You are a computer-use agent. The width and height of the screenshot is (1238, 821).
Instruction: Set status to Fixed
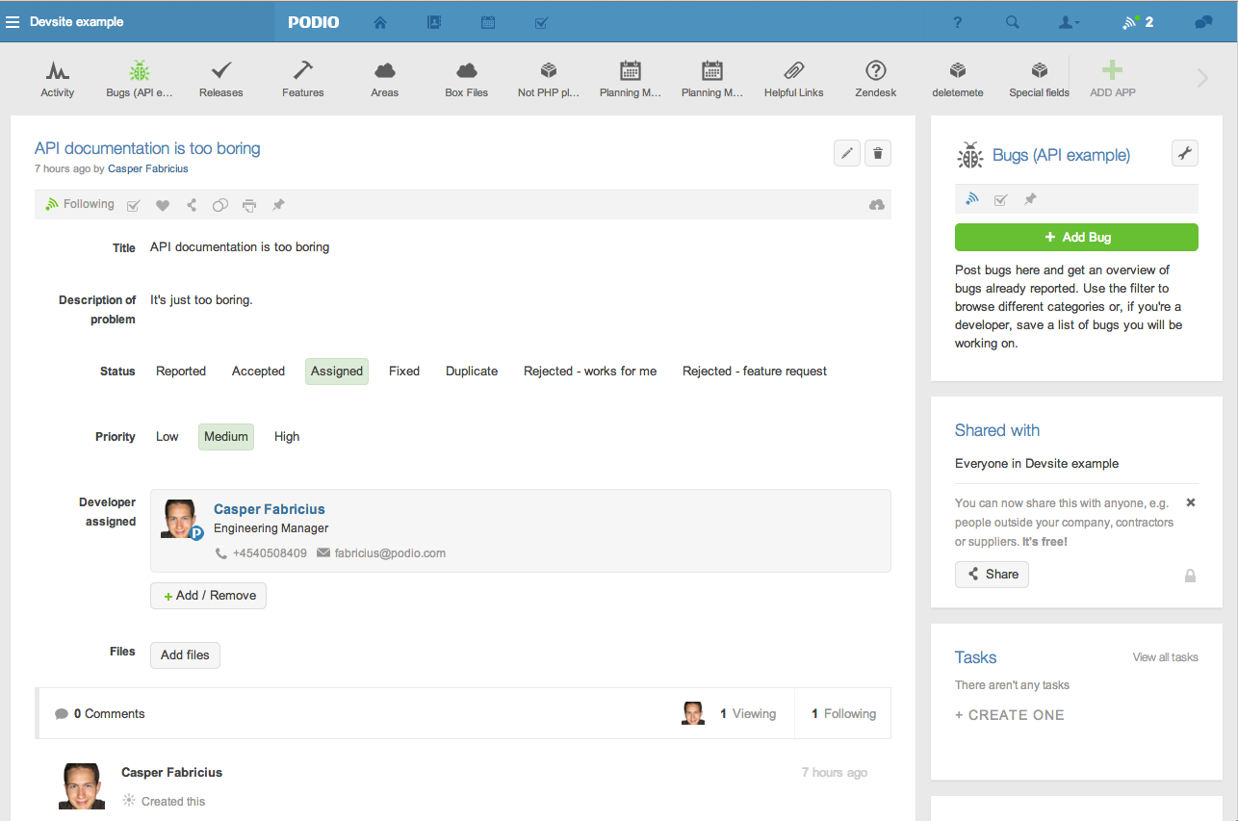(x=404, y=372)
